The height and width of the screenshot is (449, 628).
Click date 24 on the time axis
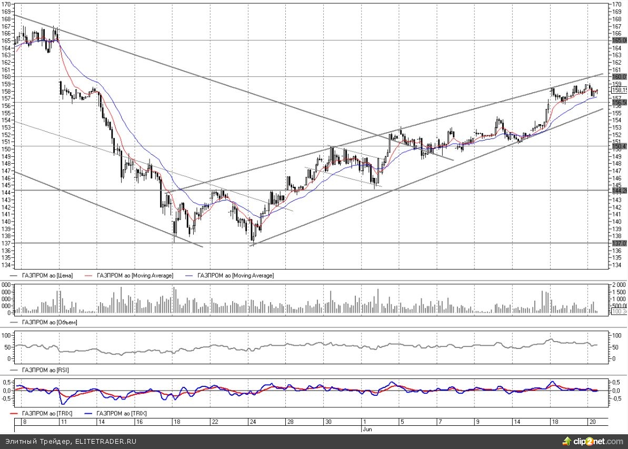[x=252, y=422]
